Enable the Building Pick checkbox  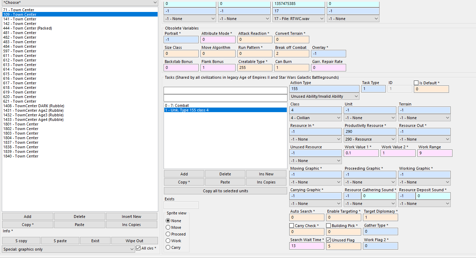tap(329, 226)
